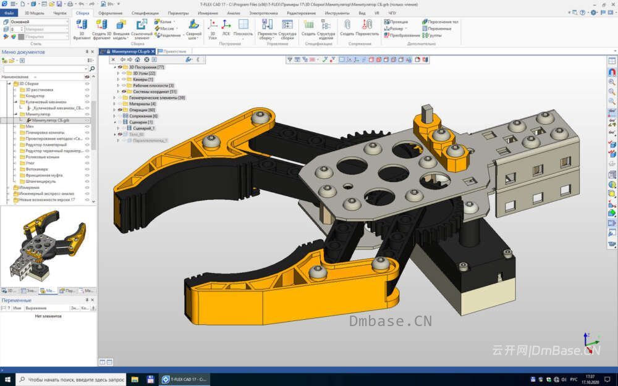This screenshot has height=386, width=618.
Task: Click the Покрытие color swatch in Стиль
Action: point(21,36)
